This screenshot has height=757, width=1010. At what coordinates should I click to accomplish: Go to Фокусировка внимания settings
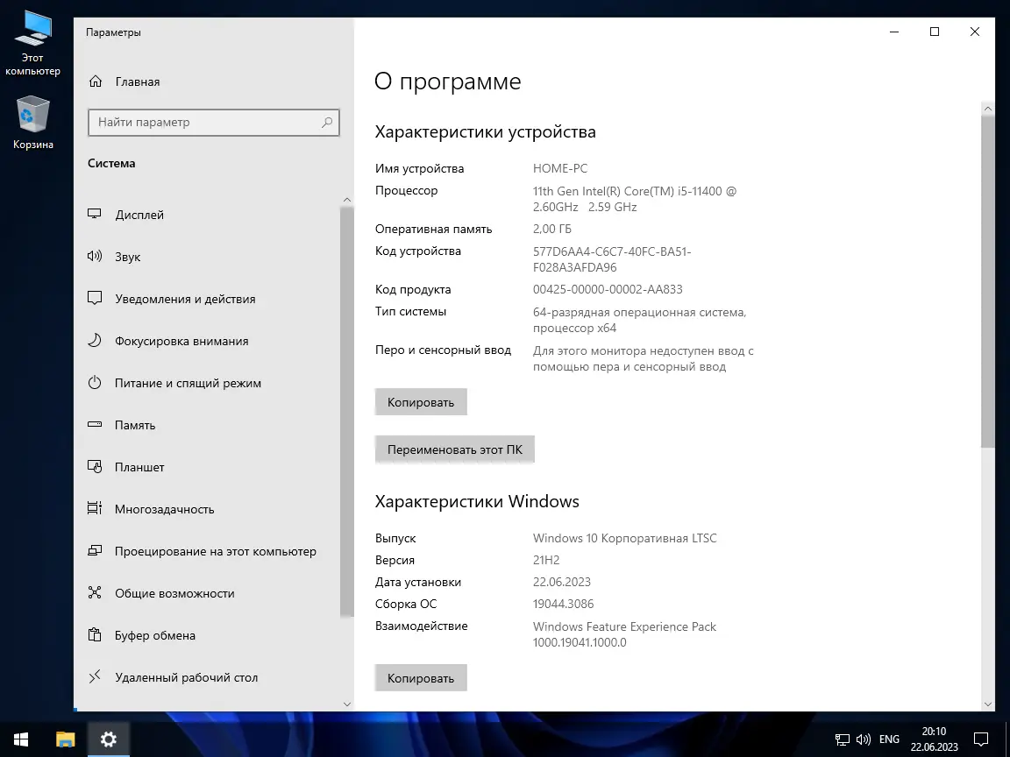(x=182, y=341)
